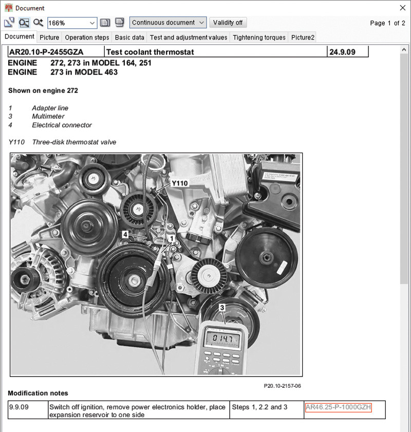
Task: Open Test and adjustment values tab
Action: [188, 37]
